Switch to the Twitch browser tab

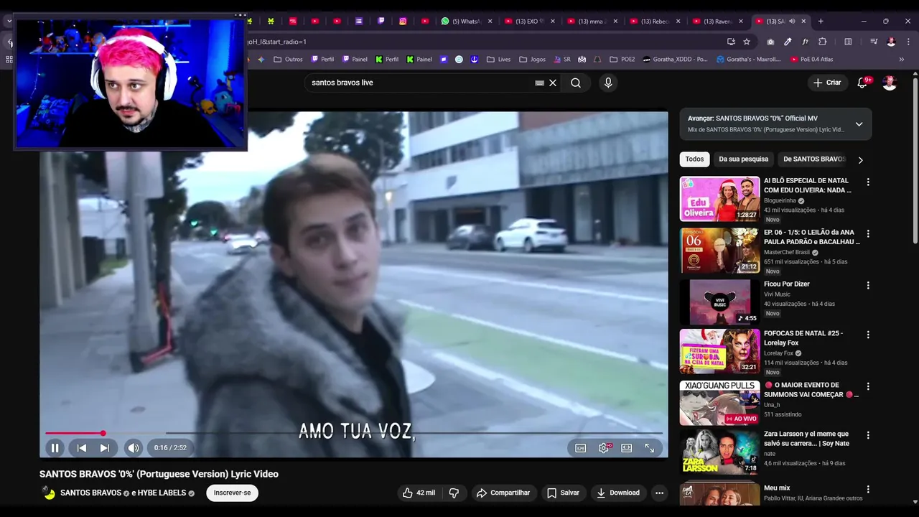tap(381, 22)
